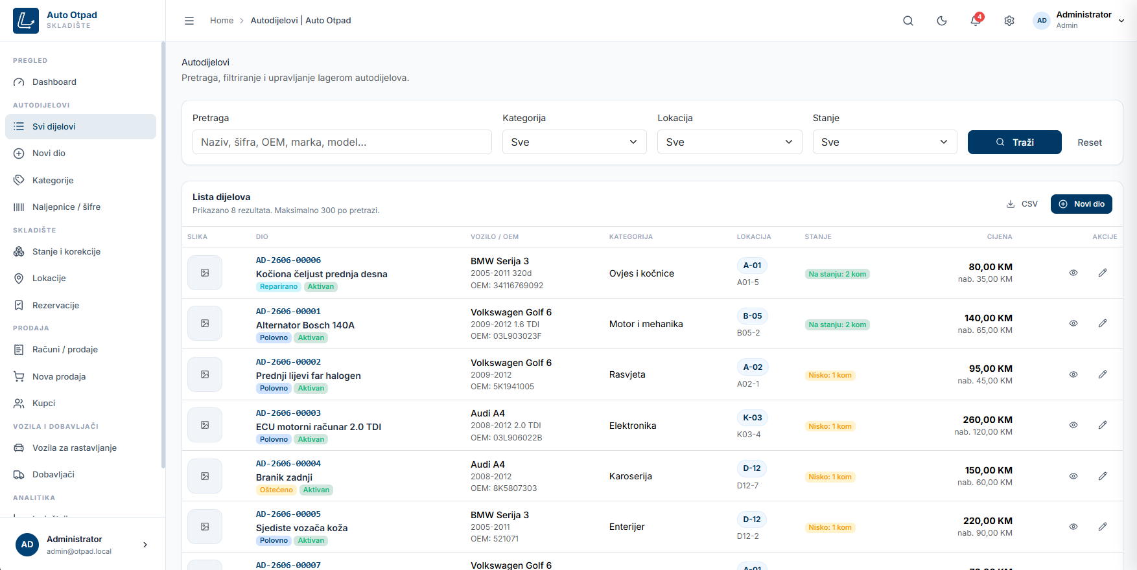Navigate to Lokacije in sidebar
This screenshot has width=1137, height=570.
pyautogui.click(x=80, y=279)
